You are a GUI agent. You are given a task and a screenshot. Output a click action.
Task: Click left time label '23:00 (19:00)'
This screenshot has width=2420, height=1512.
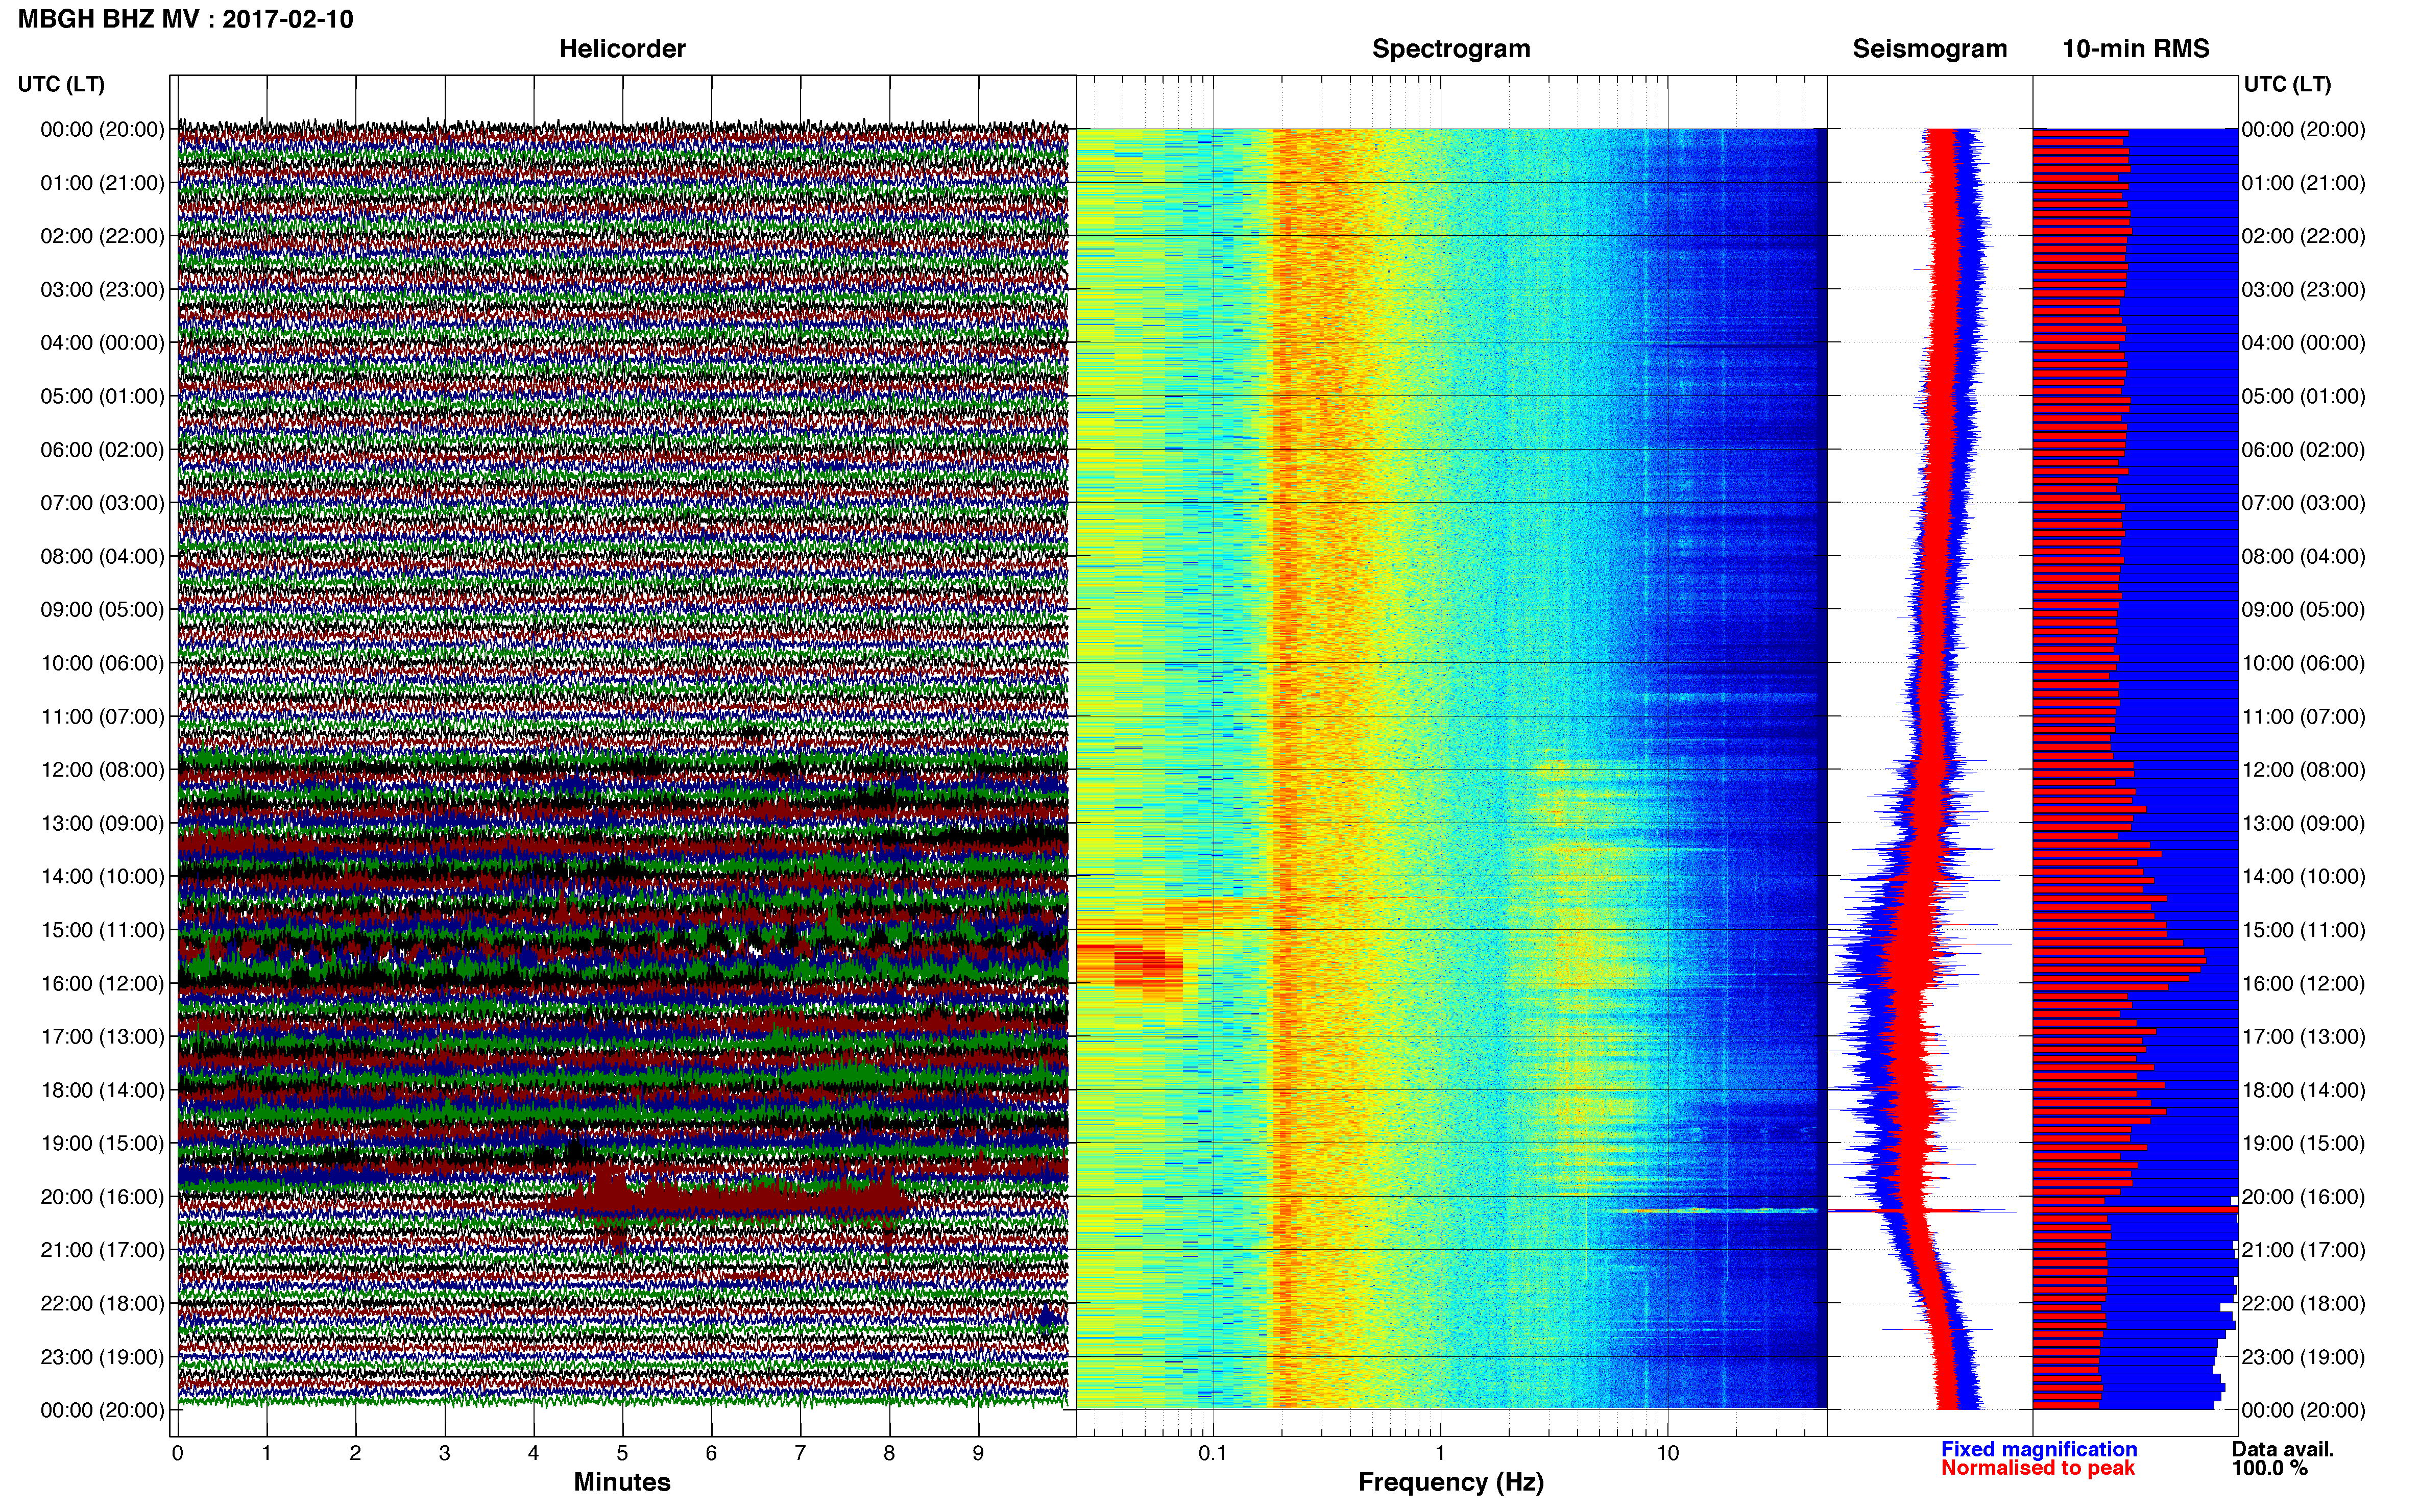(102, 1357)
